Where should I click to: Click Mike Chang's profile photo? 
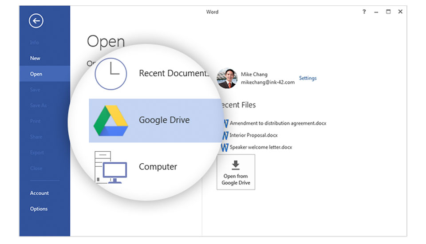pos(227,78)
